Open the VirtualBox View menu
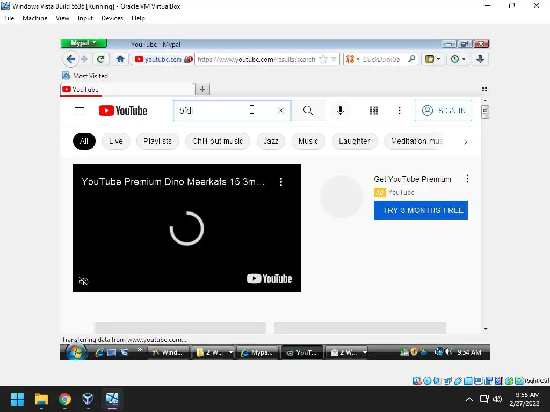 (x=62, y=18)
